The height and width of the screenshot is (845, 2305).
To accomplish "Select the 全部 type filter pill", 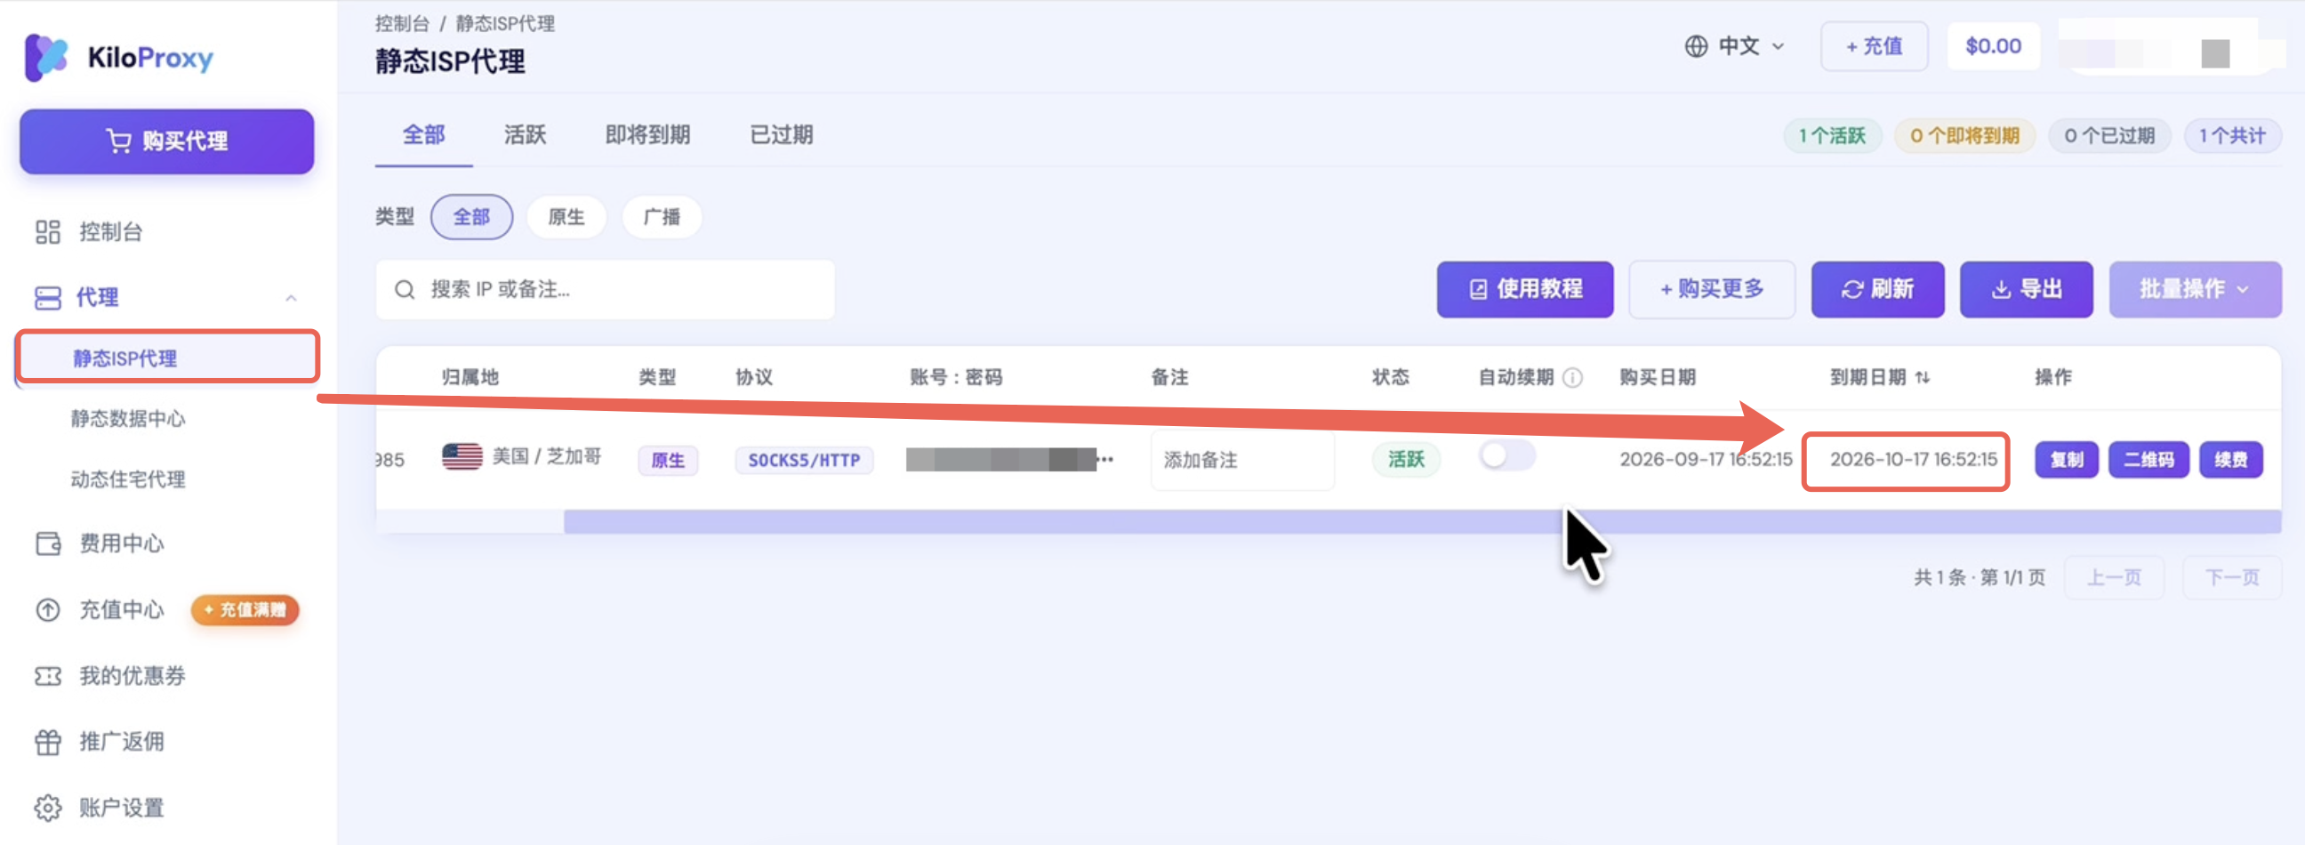I will [471, 217].
